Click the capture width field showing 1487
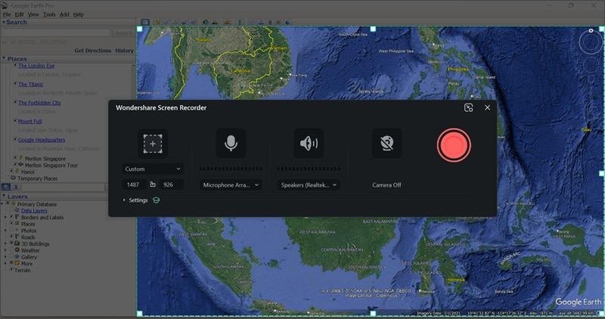605x319 pixels. coord(135,184)
